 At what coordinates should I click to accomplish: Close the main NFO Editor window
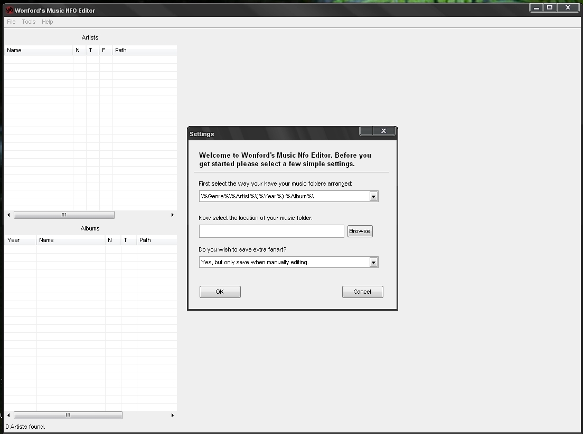pos(568,7)
